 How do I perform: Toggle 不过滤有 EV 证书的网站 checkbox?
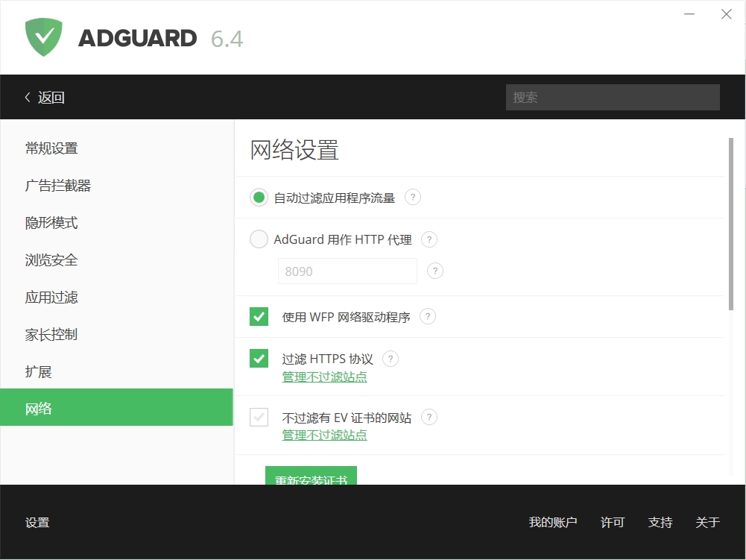tap(259, 417)
